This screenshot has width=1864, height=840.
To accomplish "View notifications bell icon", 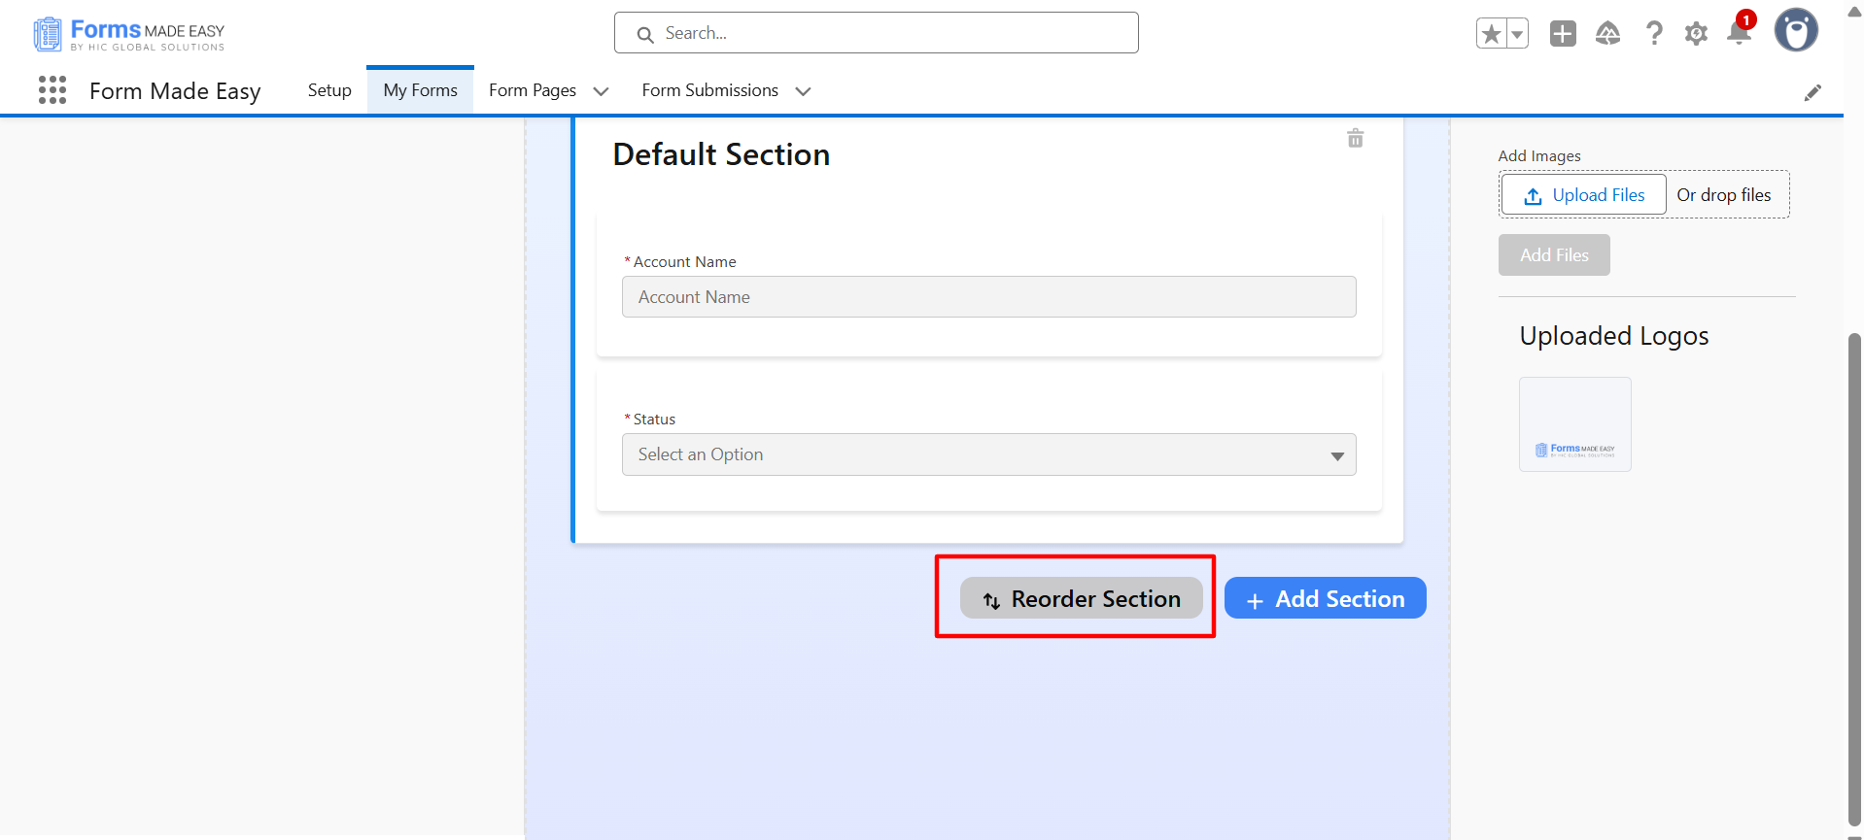I will coord(1739,34).
